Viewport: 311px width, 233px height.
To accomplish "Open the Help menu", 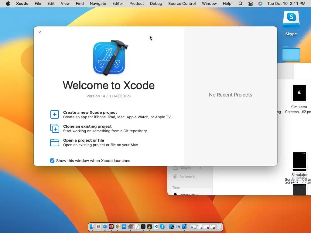I will coord(227,4).
